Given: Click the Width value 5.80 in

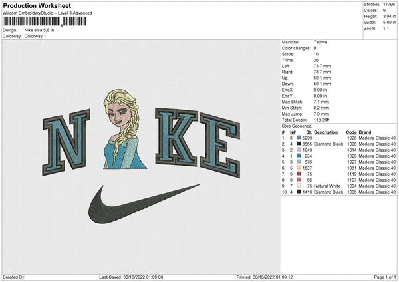Looking at the screenshot, I should click(x=389, y=23).
